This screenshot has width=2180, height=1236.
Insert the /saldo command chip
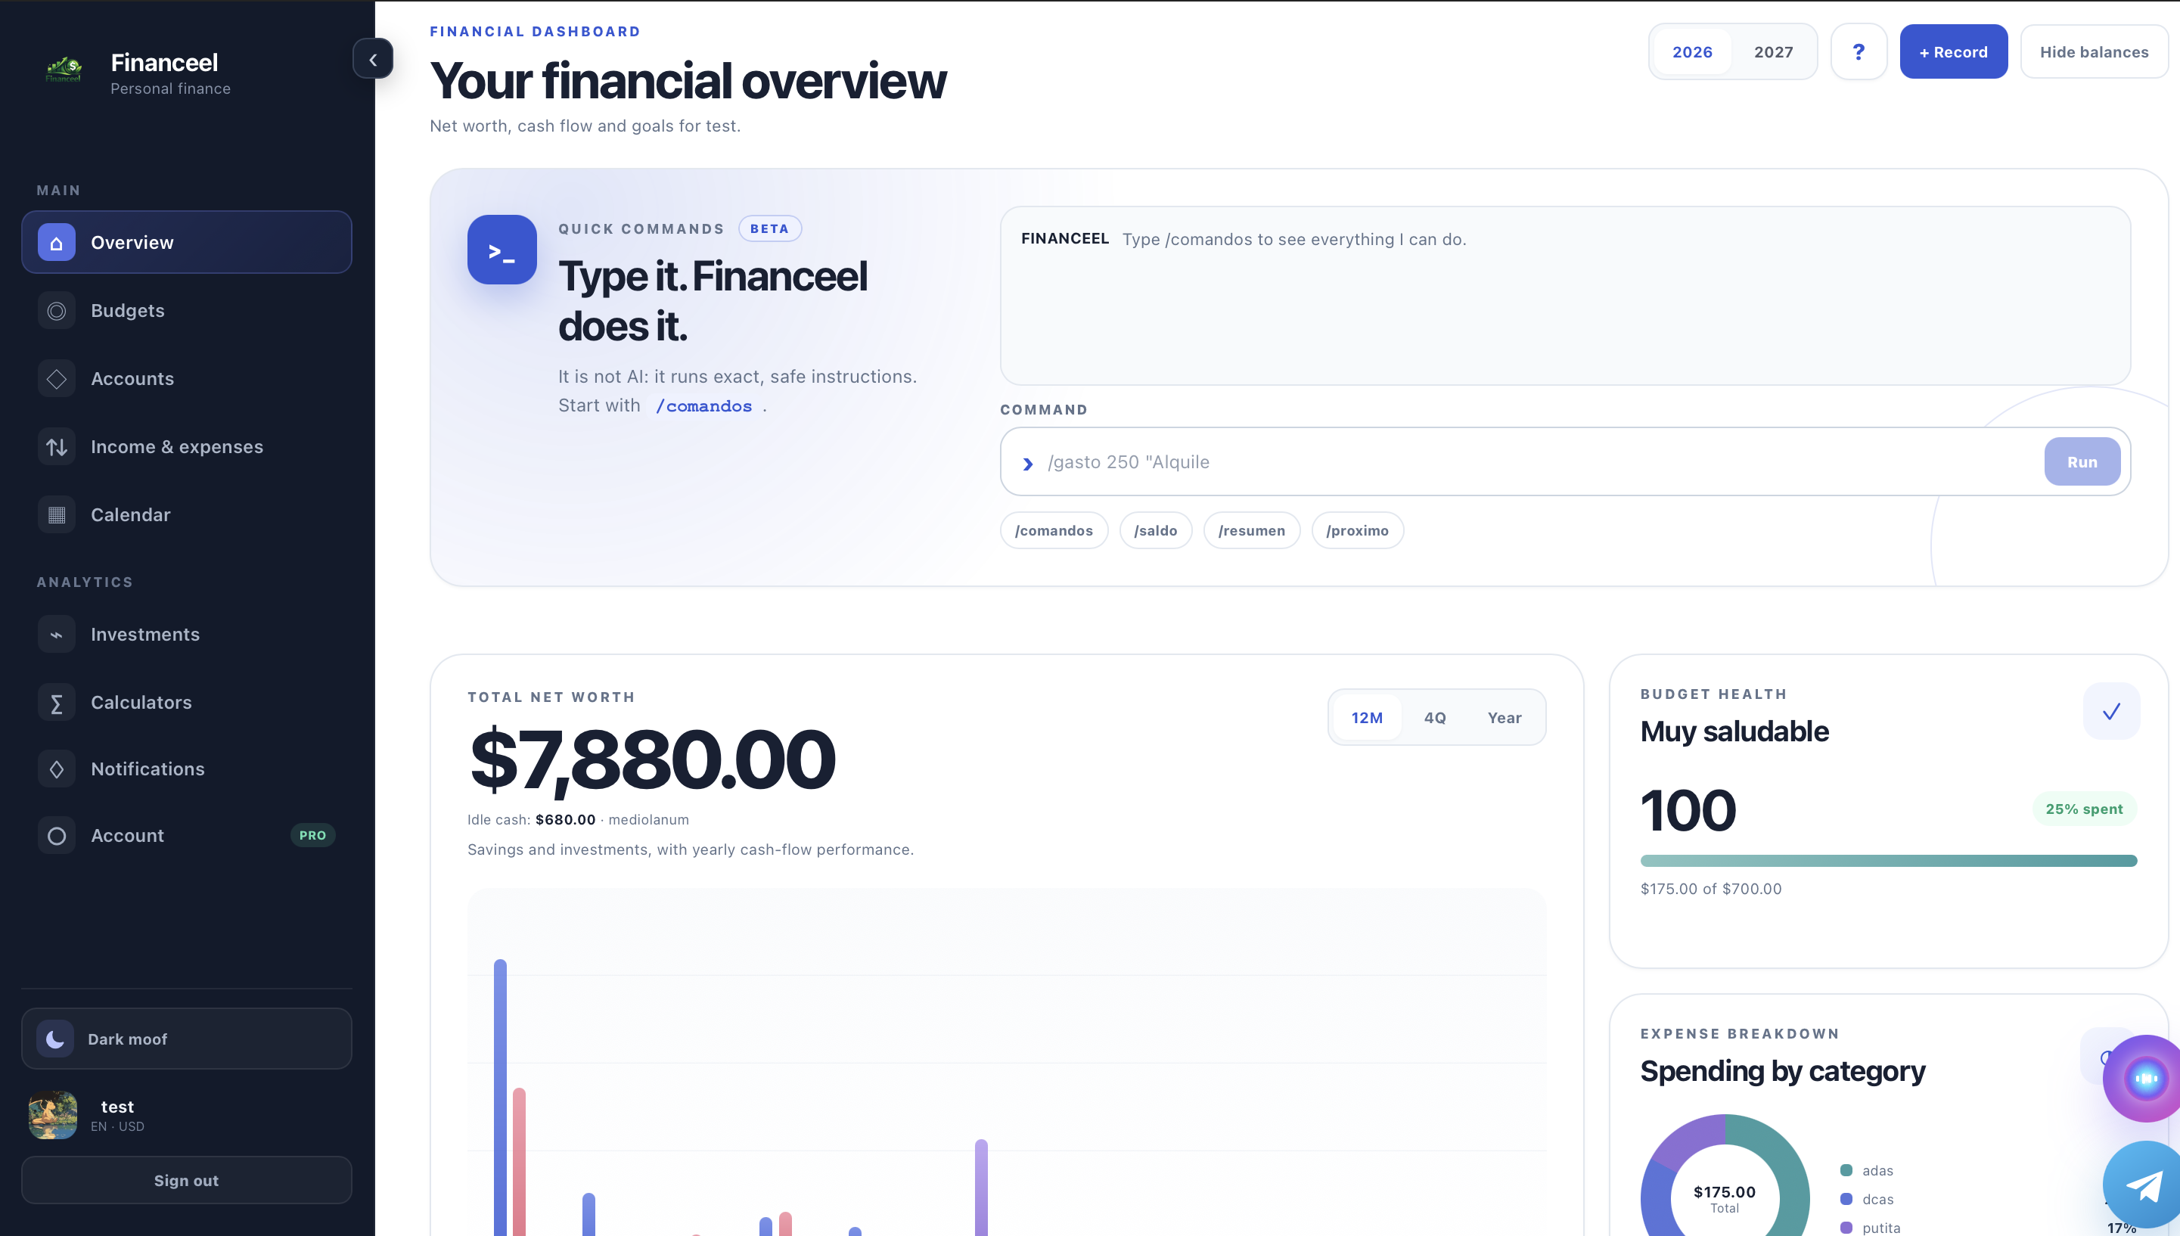tap(1155, 530)
